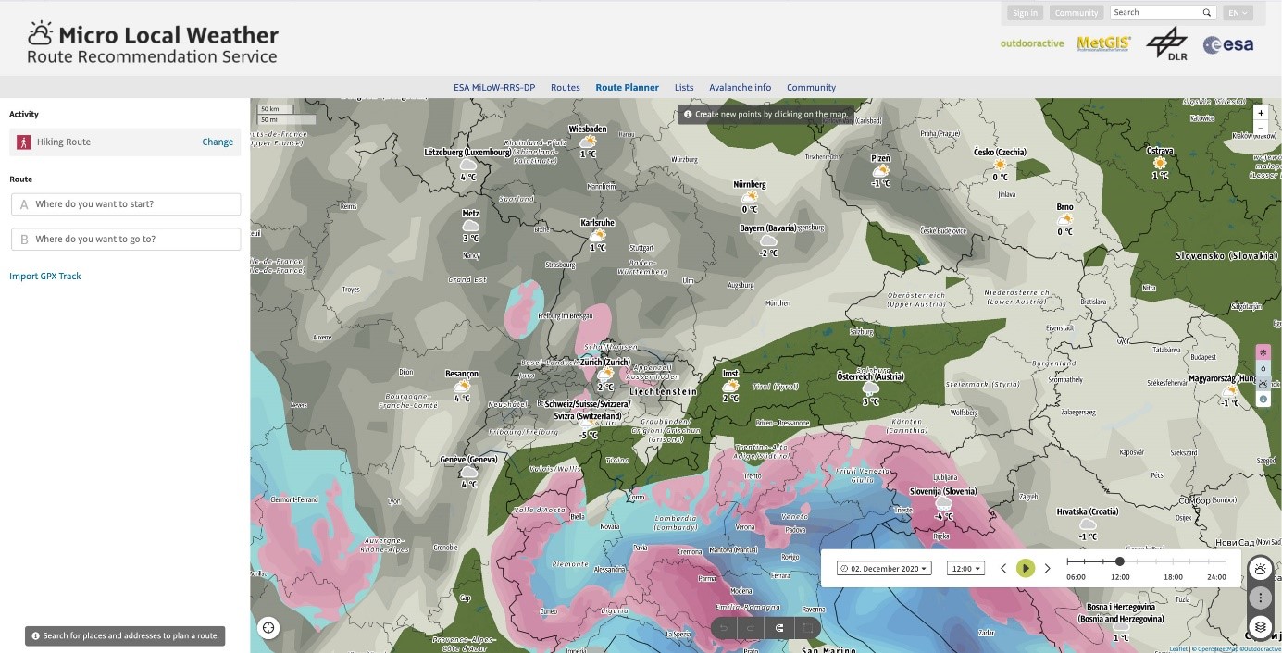This screenshot has height=653, width=1282.
Task: Open the three-dot more options button
Action: tap(1260, 598)
